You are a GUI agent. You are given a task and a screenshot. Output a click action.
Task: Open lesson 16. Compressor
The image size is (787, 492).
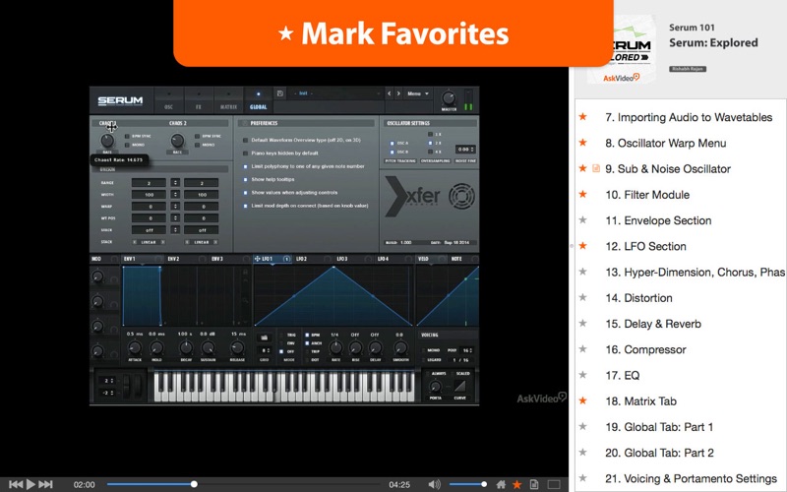pos(645,350)
